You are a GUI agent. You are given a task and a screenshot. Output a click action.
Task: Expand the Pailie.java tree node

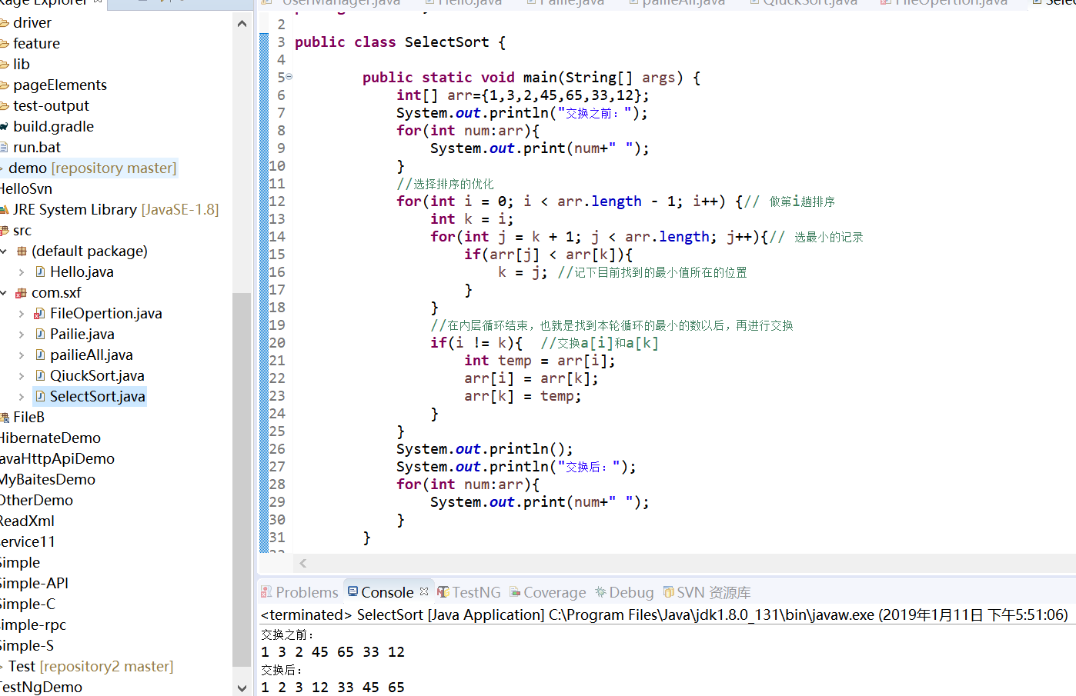coord(22,334)
